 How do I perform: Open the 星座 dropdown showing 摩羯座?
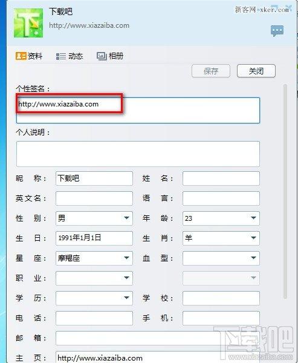tap(94, 258)
